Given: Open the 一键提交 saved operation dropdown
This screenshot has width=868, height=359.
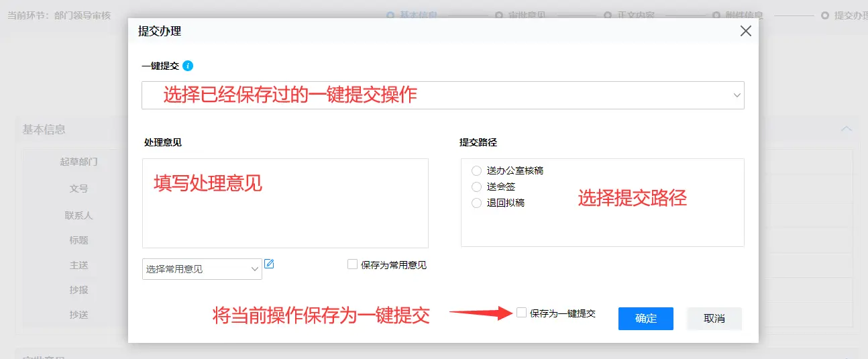Looking at the screenshot, I should tap(443, 95).
